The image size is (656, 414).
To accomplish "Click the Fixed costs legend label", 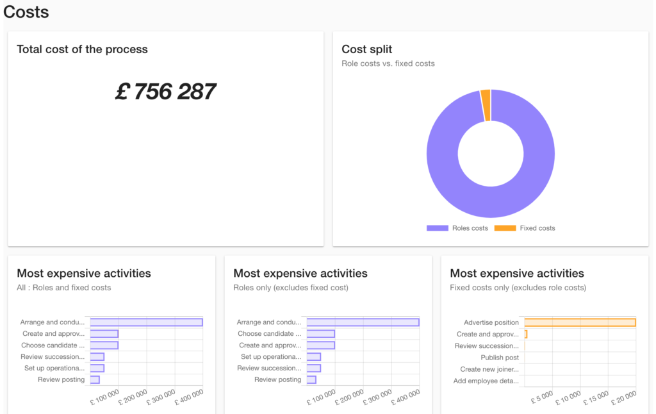I will click(537, 228).
